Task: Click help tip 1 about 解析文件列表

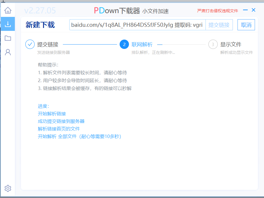Action: [x=82, y=73]
